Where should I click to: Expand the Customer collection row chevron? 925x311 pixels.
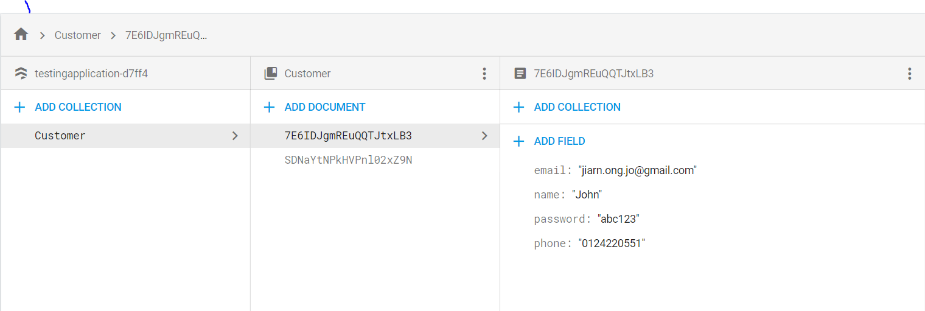(x=235, y=136)
